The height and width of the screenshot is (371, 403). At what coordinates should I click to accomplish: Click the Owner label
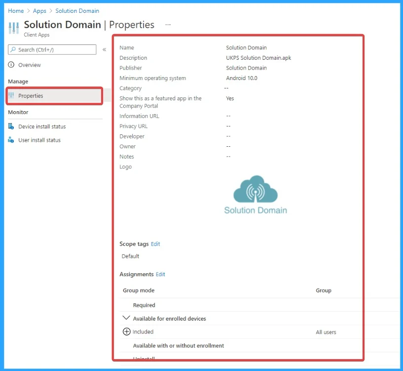click(127, 147)
